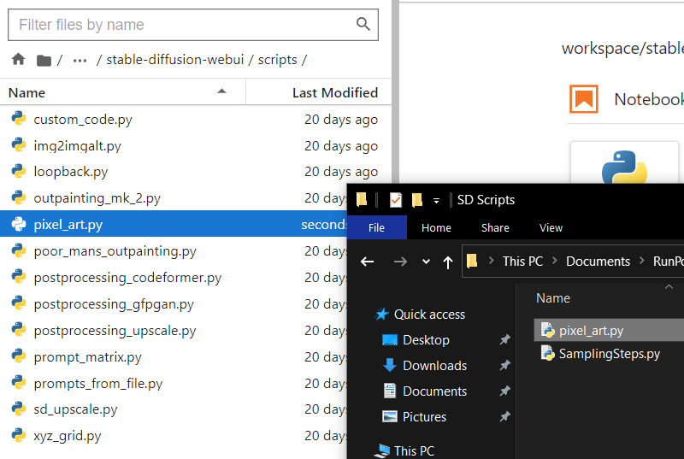
Task: Click the Quick access star icon
Action: [382, 315]
